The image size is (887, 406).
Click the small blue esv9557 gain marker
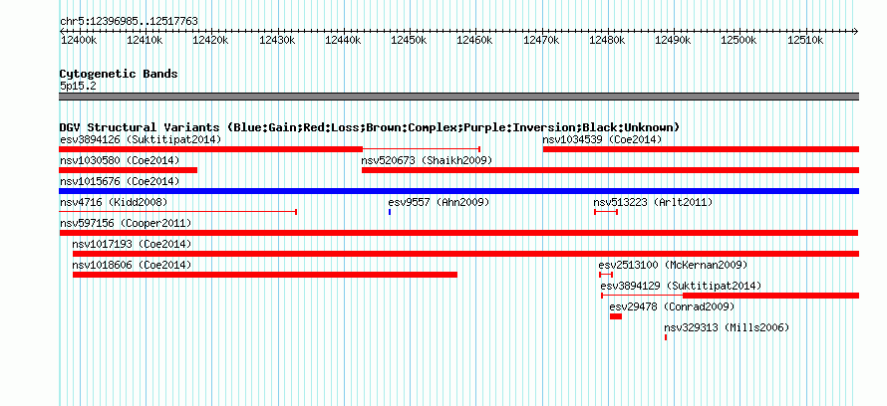click(390, 212)
